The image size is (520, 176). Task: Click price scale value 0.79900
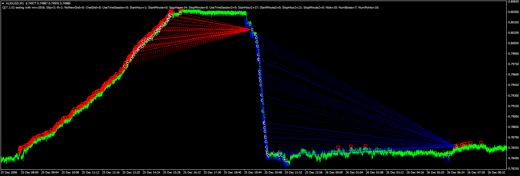[513, 54]
